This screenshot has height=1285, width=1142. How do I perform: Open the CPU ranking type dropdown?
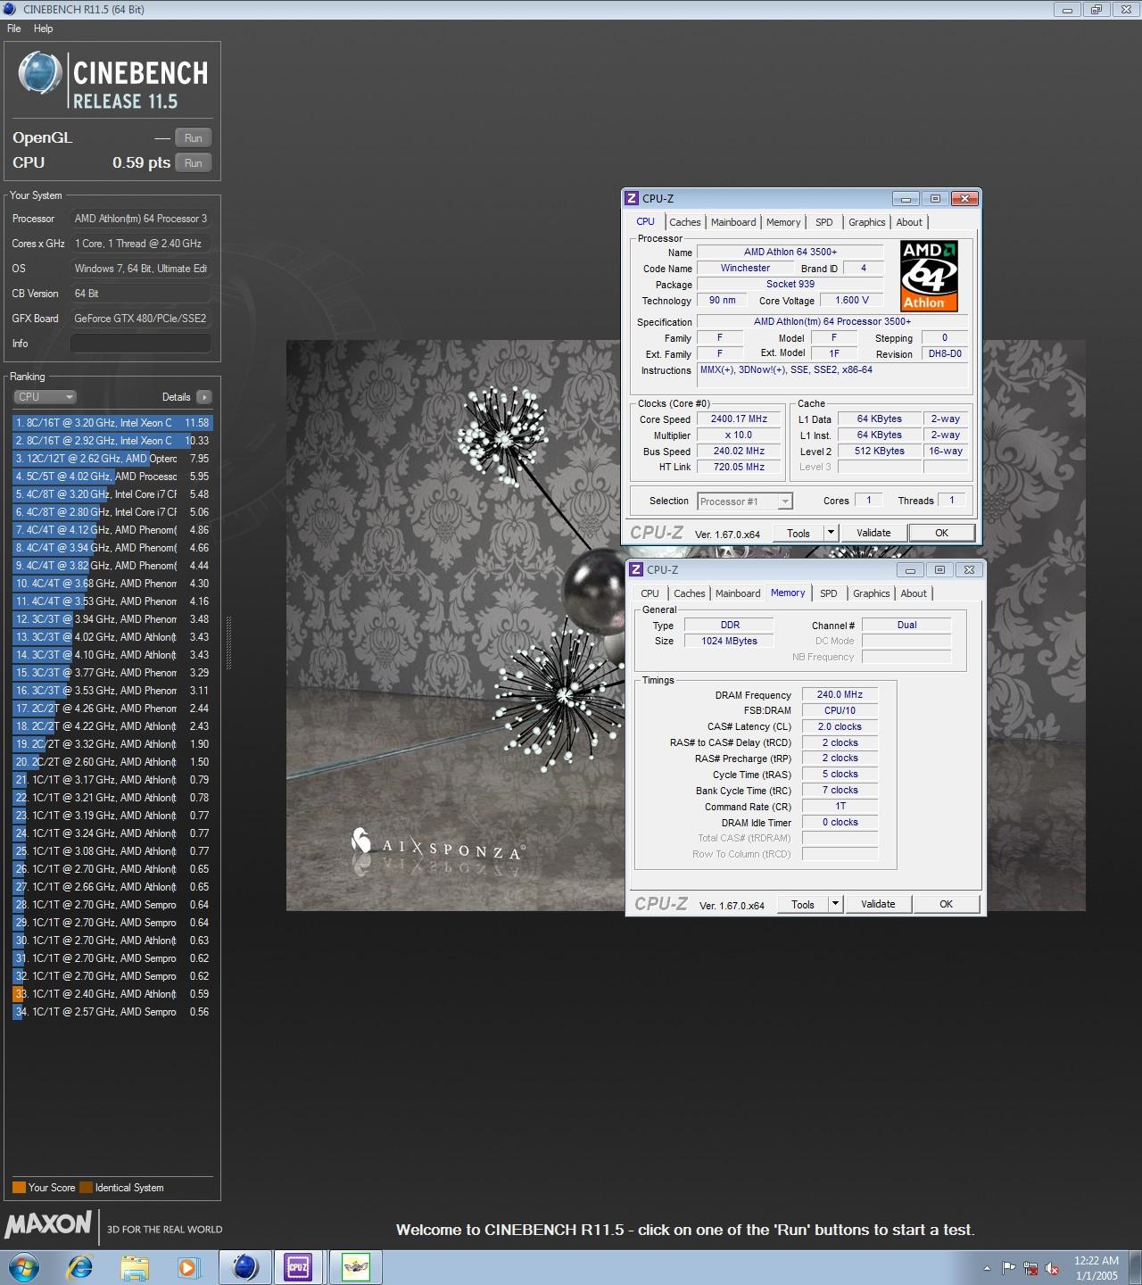[45, 397]
